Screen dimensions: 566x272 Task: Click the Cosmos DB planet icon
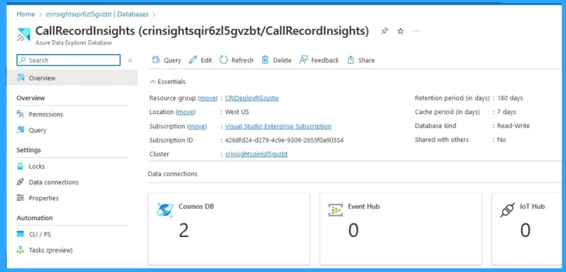coord(165,210)
